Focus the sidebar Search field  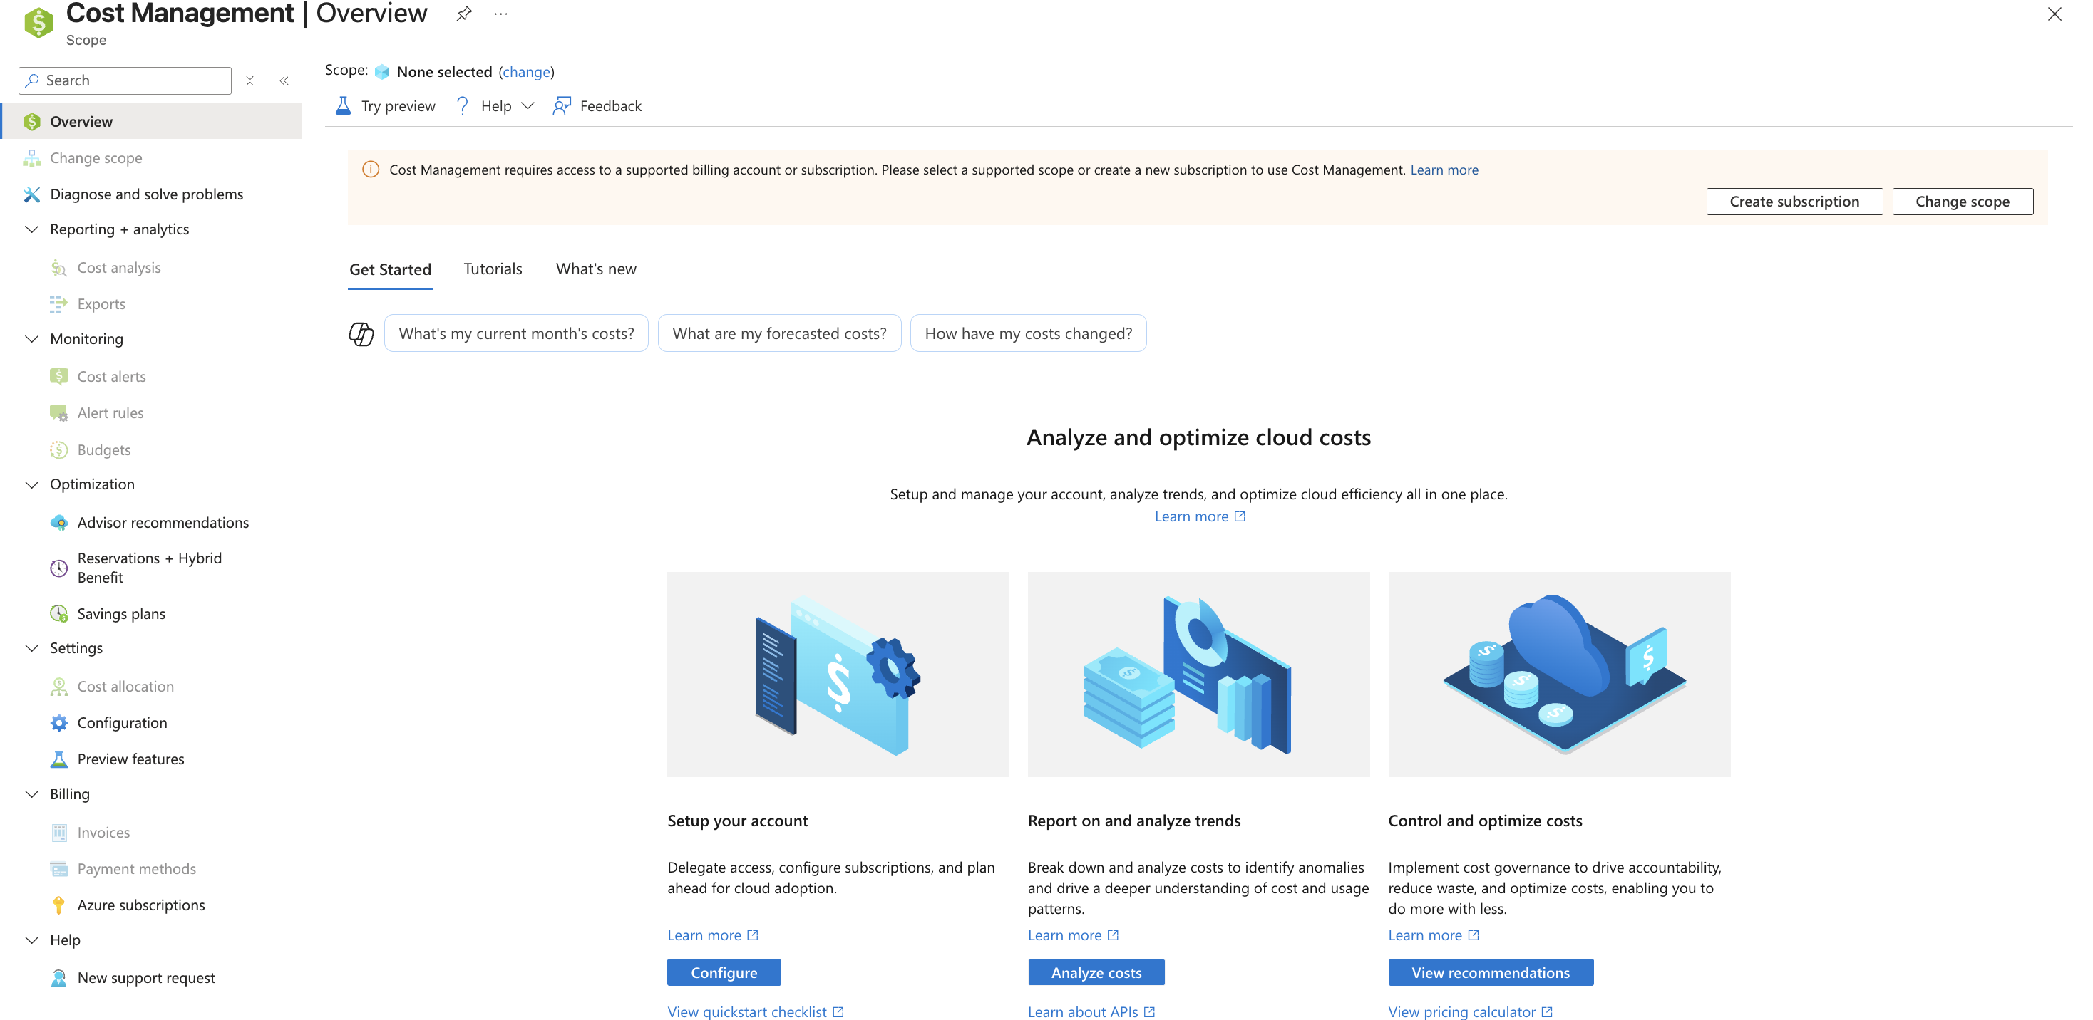coord(125,80)
